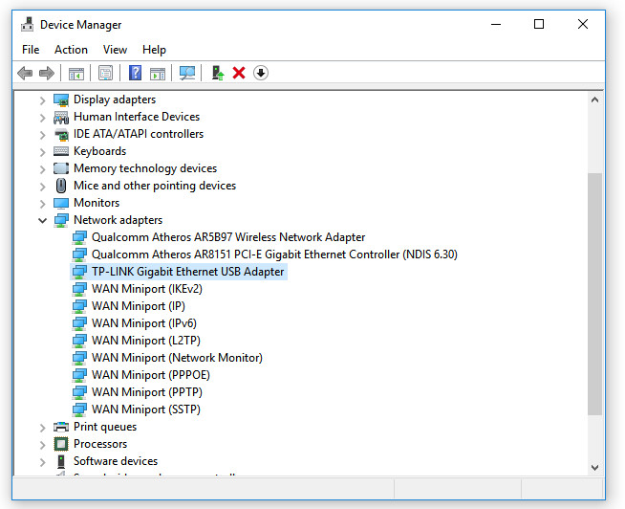Toggle the action pane toolbar icon
Image resolution: width=625 pixels, height=509 pixels.
158,74
